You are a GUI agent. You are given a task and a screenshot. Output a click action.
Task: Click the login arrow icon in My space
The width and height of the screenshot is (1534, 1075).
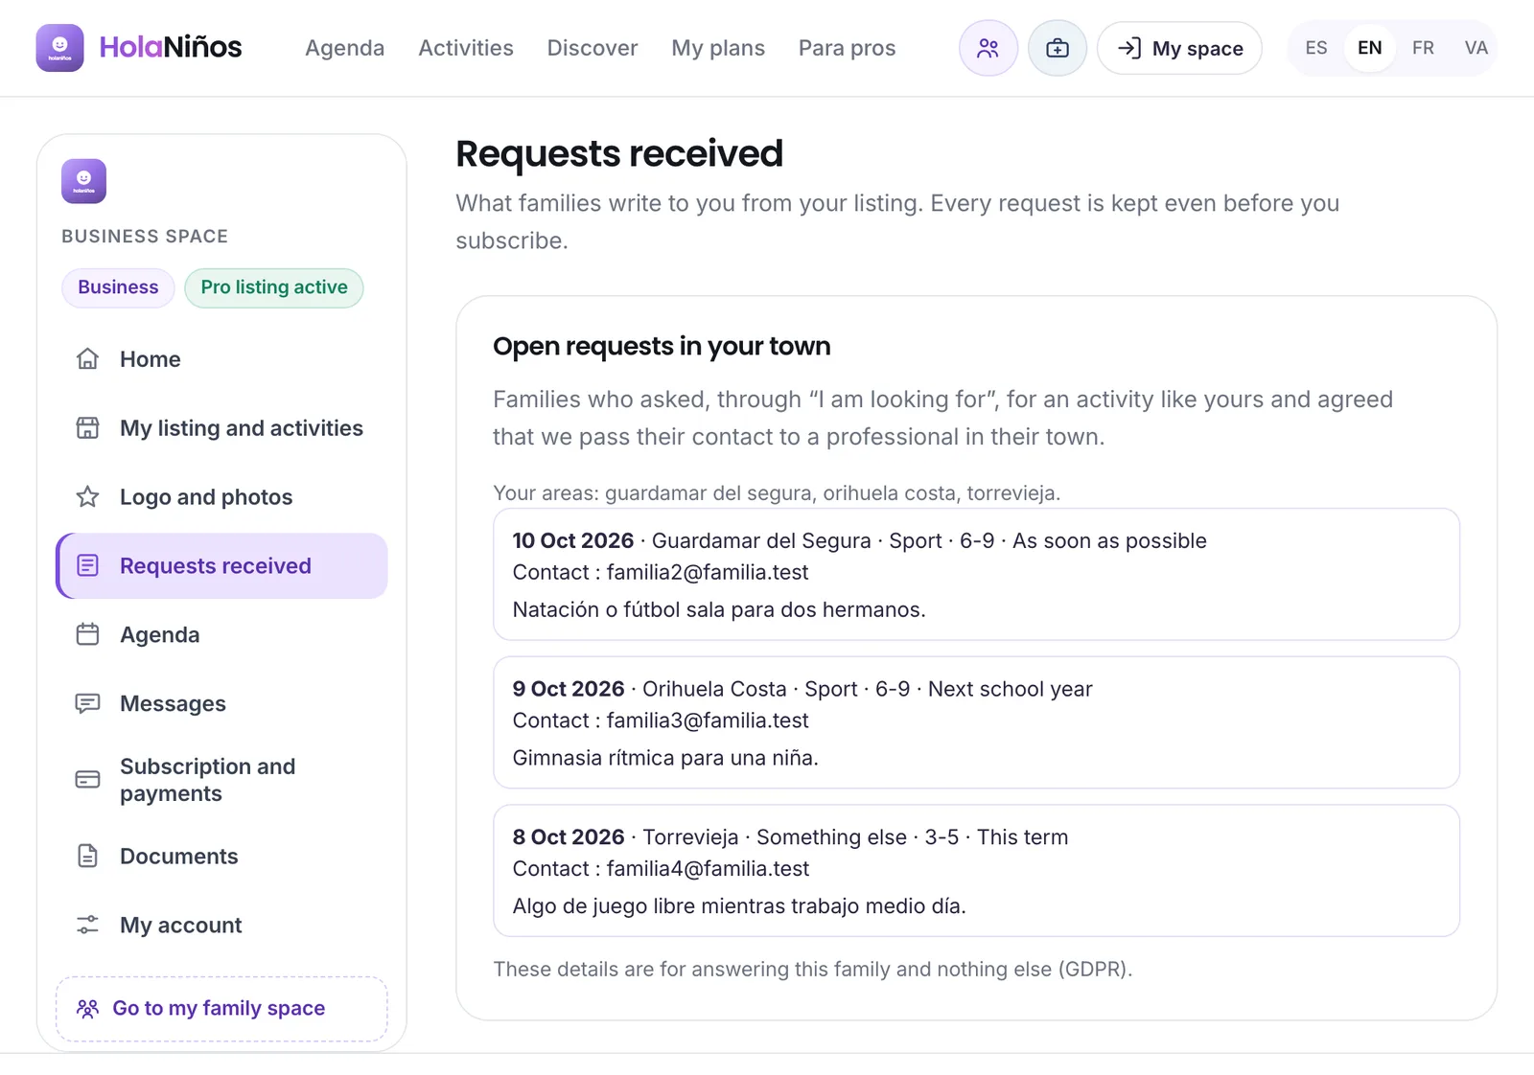coord(1129,48)
